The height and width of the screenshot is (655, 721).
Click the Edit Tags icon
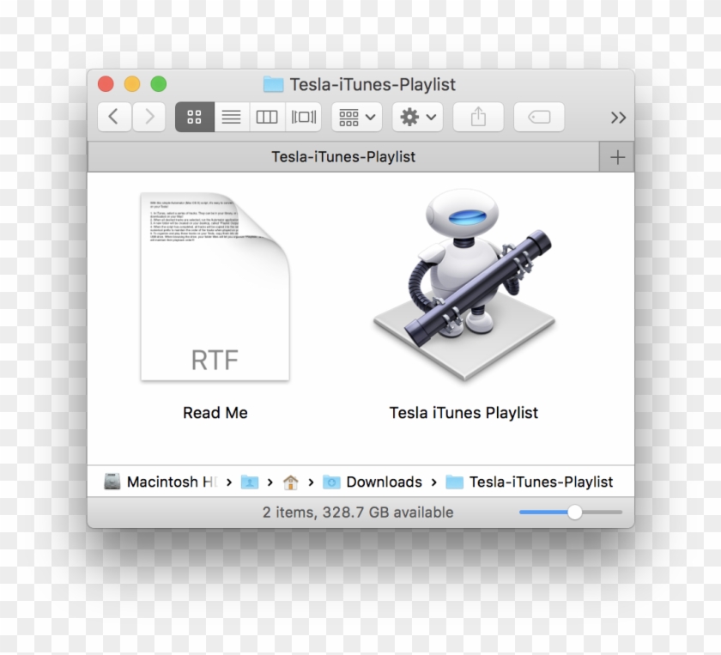(538, 117)
